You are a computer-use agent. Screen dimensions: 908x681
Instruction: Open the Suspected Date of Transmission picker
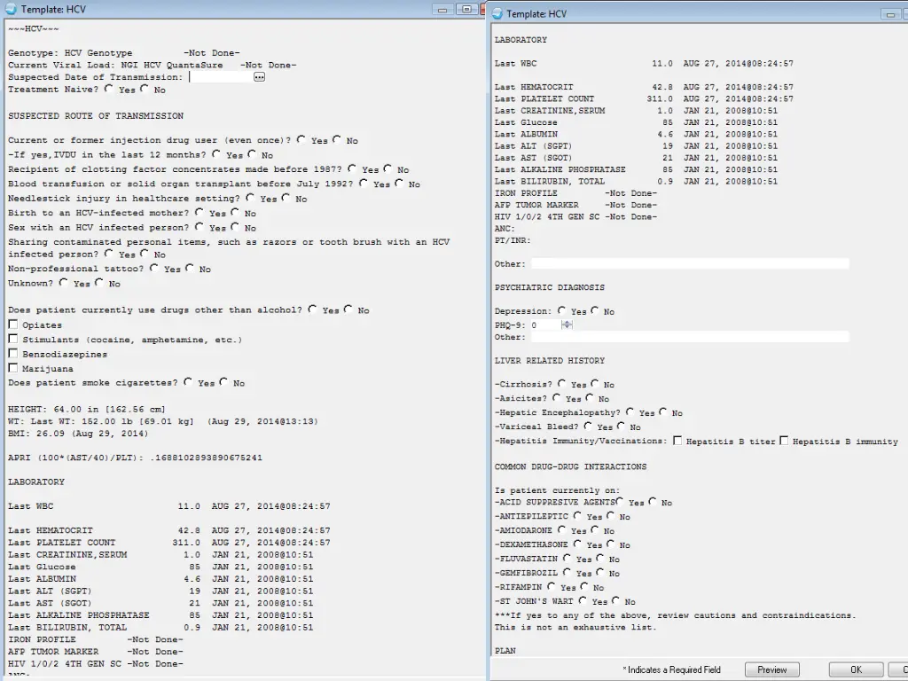(x=259, y=77)
